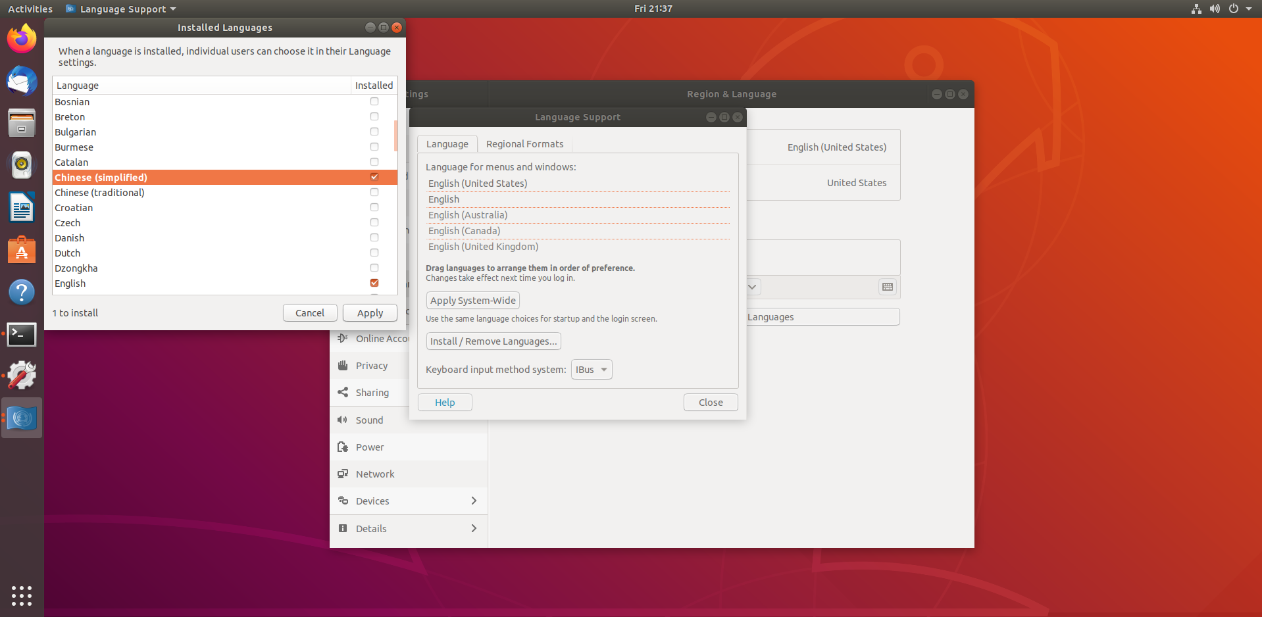Sort by the Installed column header
The width and height of the screenshot is (1262, 617).
(374, 86)
